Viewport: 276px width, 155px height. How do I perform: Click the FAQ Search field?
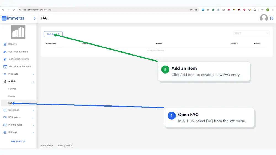click(251, 33)
